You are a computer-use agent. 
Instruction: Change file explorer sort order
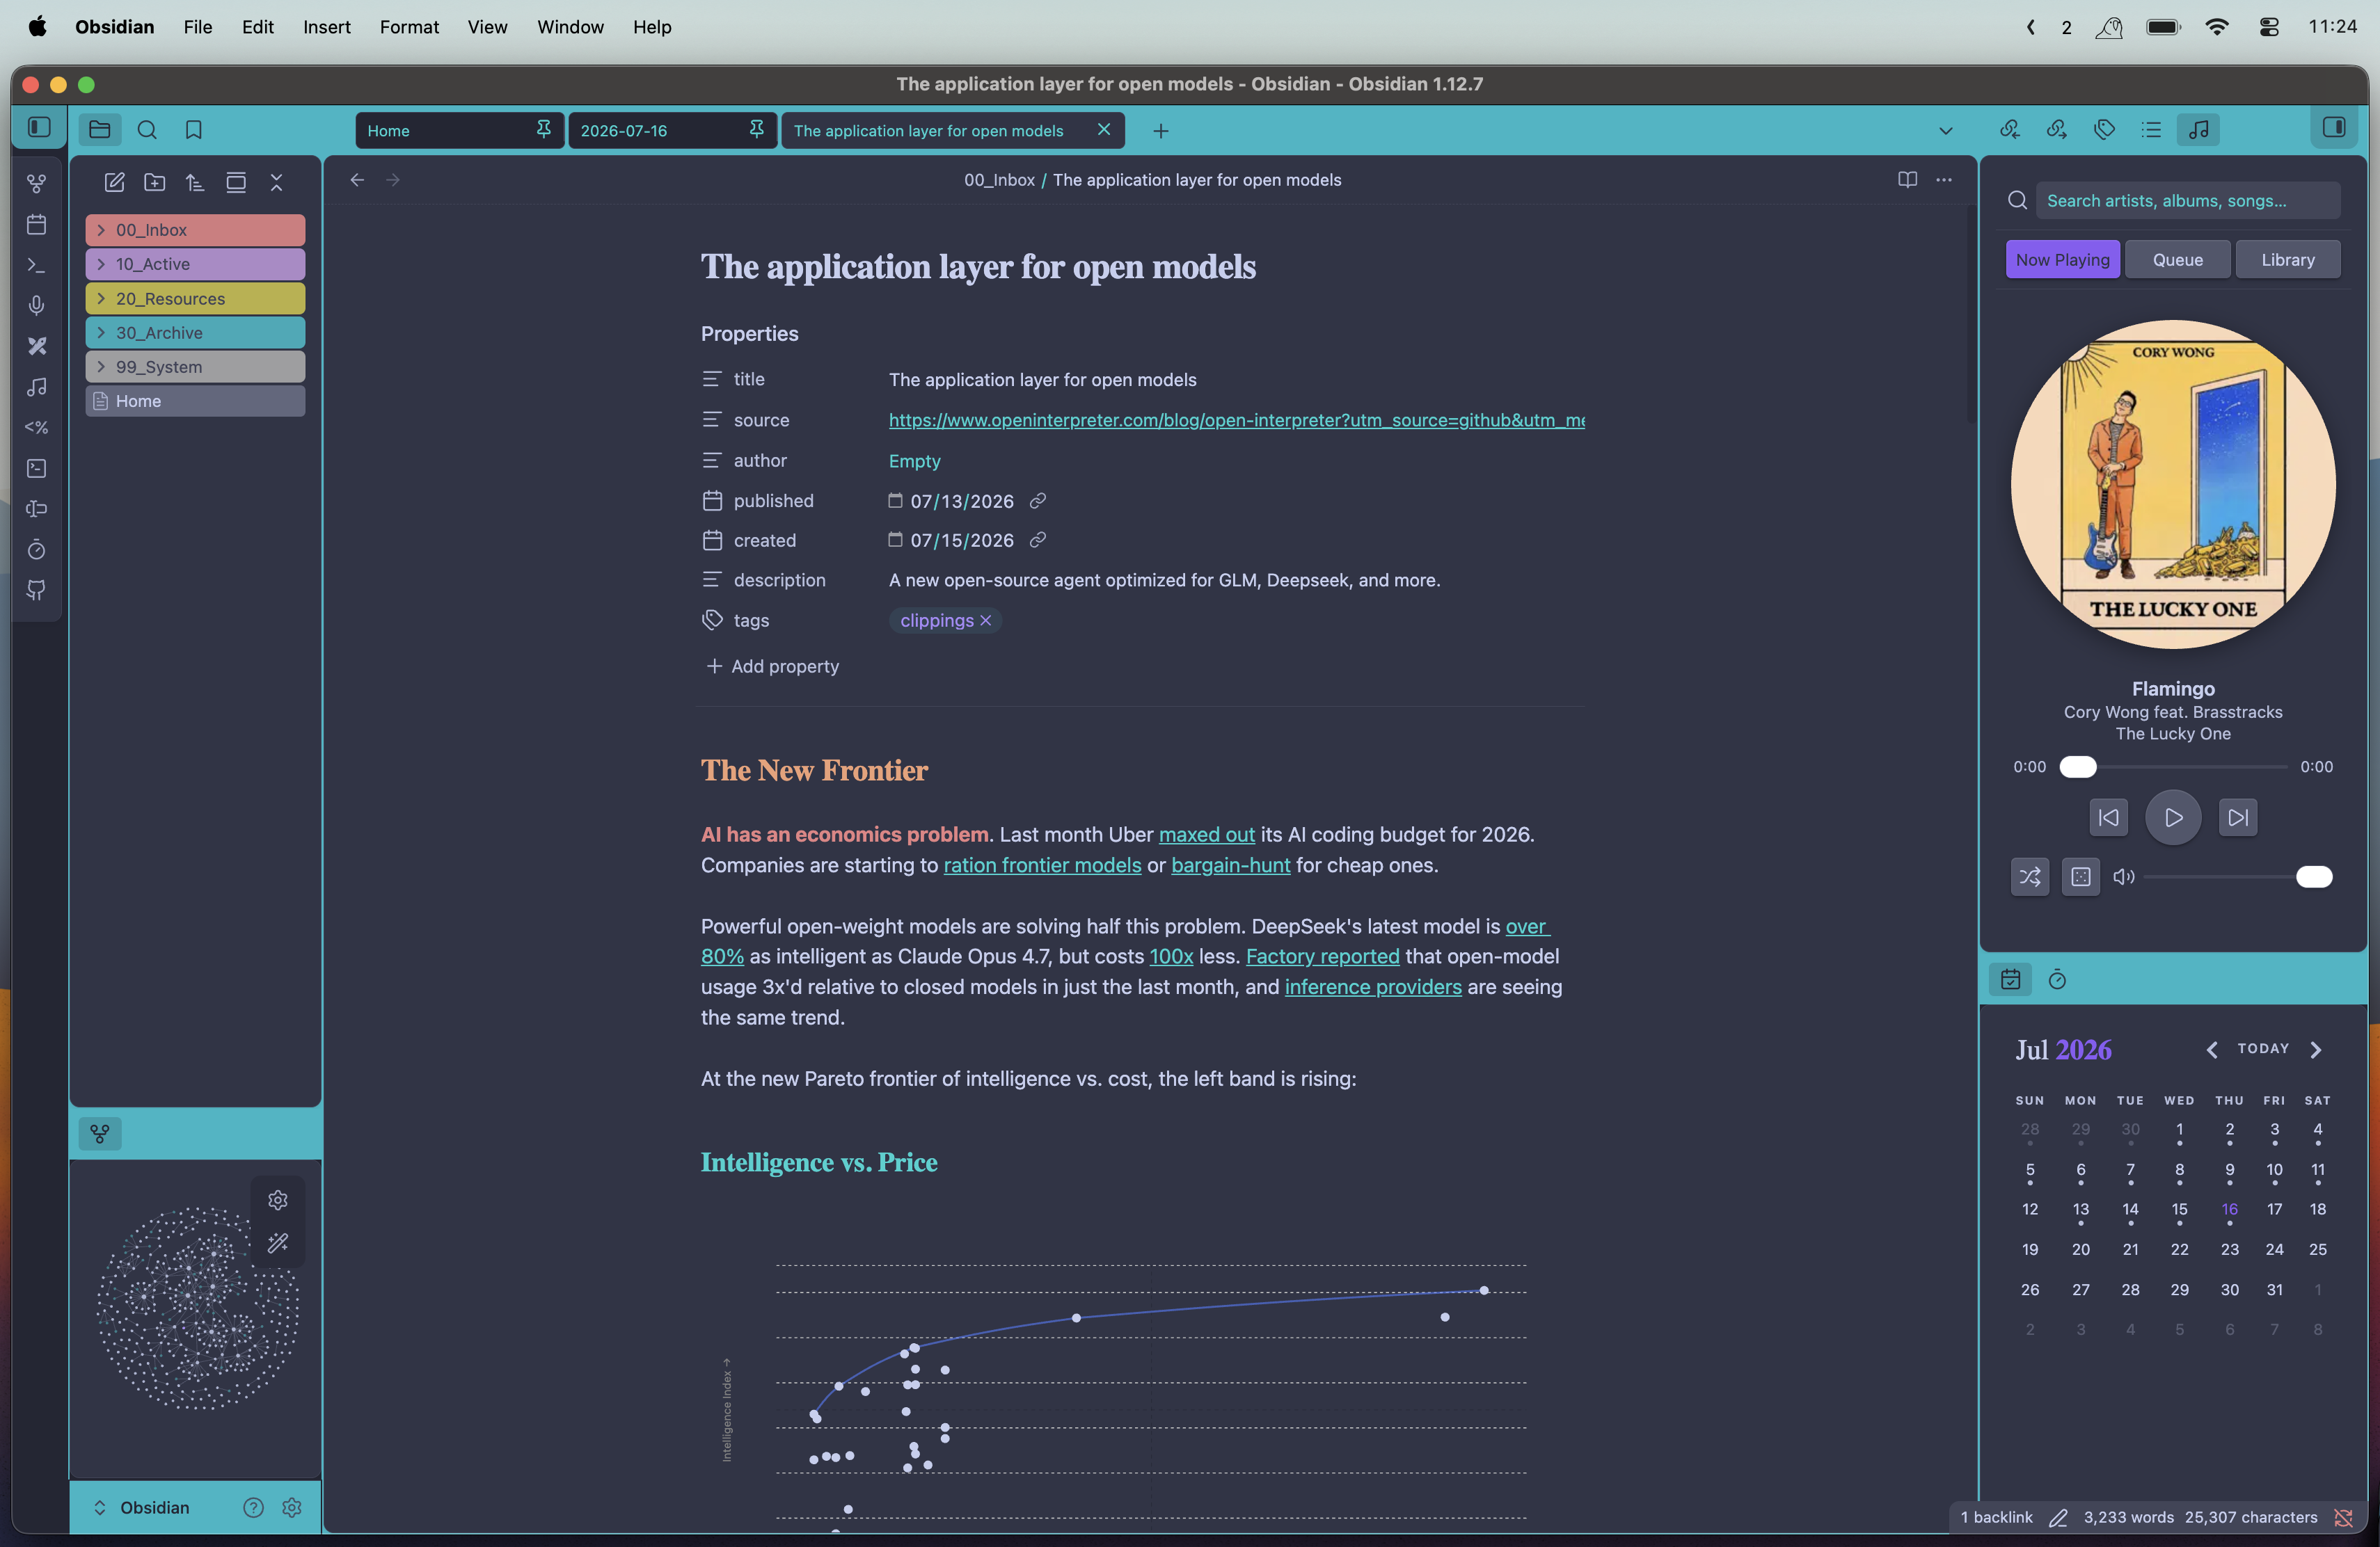click(195, 182)
